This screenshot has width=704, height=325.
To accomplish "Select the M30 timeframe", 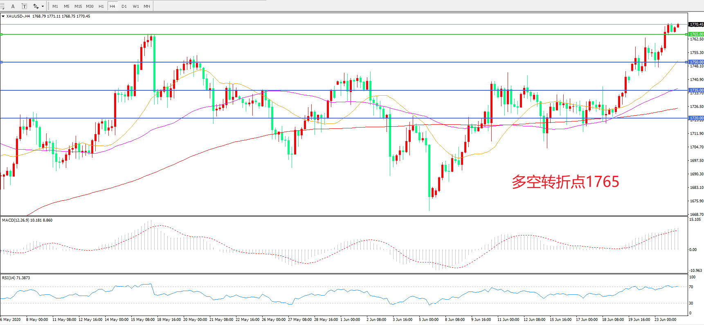I will coord(90,7).
